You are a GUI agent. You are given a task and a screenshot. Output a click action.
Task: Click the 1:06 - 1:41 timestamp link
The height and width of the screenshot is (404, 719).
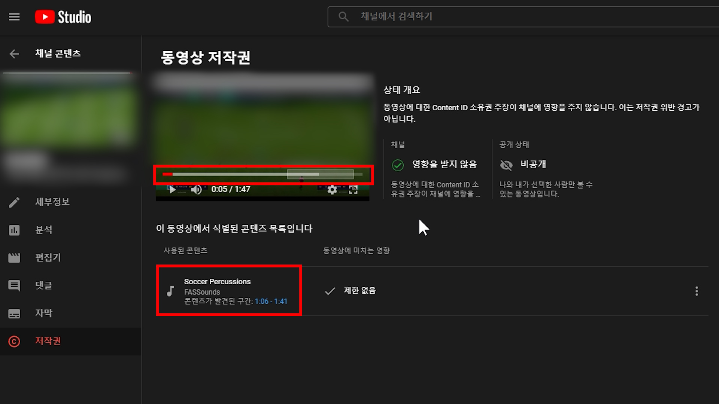(x=271, y=302)
